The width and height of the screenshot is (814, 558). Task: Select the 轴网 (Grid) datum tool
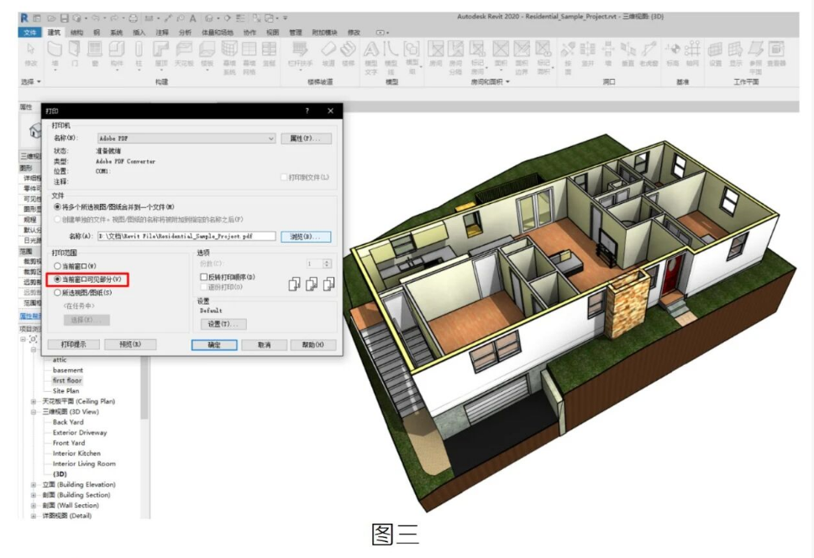[692, 54]
